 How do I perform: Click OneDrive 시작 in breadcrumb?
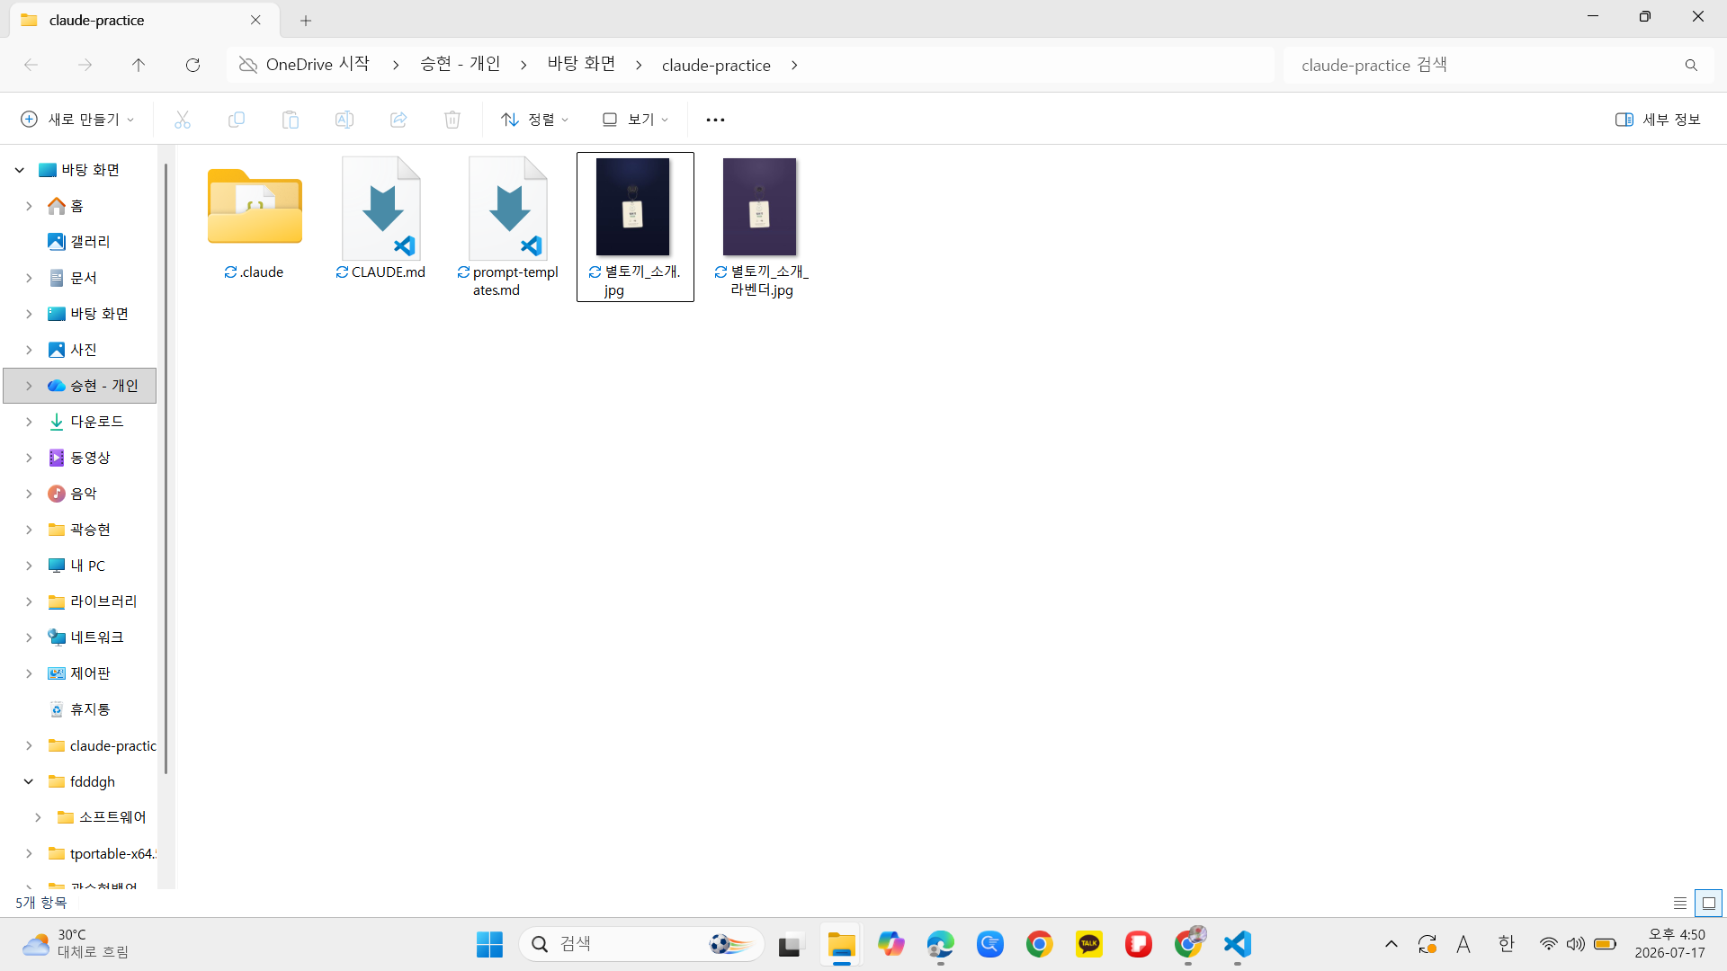coord(318,65)
